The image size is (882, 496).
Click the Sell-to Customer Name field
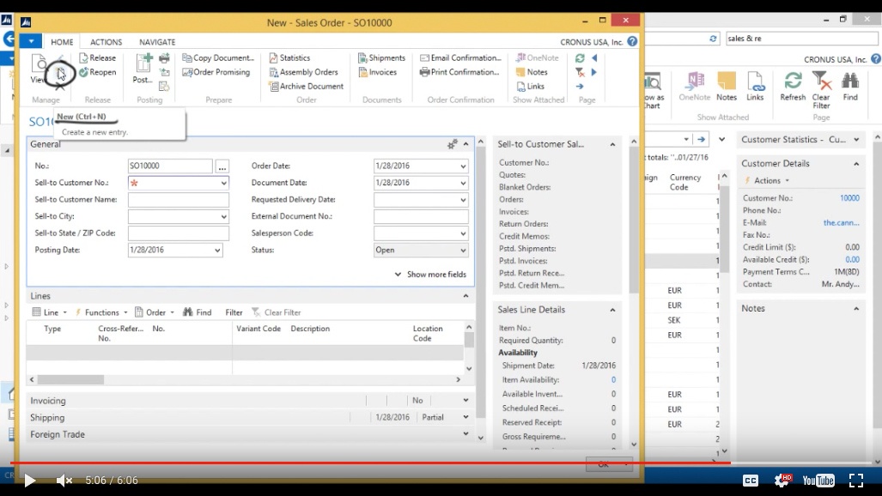(x=178, y=200)
